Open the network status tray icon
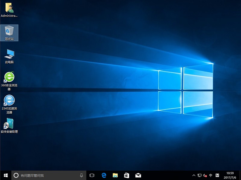Image resolution: width=241 pixels, height=180 pixels. click(199, 175)
